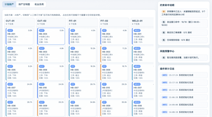
Task: Open HB-003 task card in CUT-02 column
Action: (51, 54)
